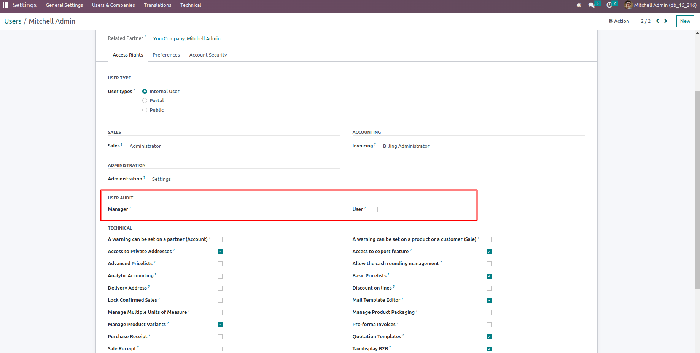The image size is (700, 353).
Task: Open the related partner link
Action: [x=187, y=39]
